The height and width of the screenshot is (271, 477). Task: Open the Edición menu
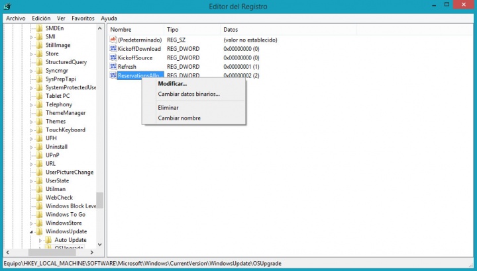click(41, 19)
